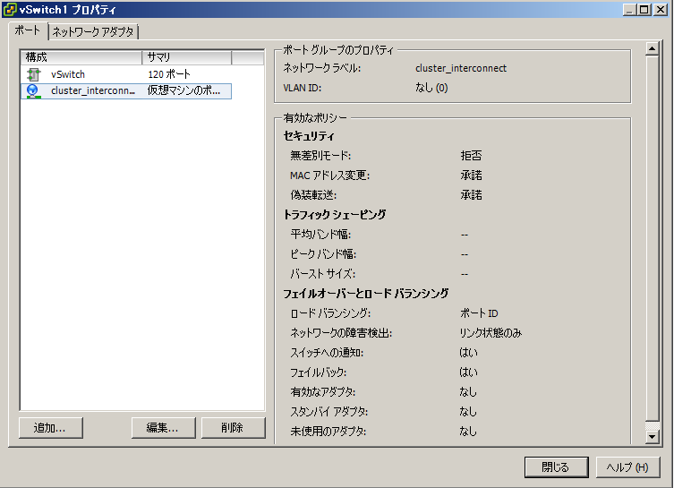
Task: Click the セキュリティ section heading
Action: pyautogui.click(x=309, y=136)
